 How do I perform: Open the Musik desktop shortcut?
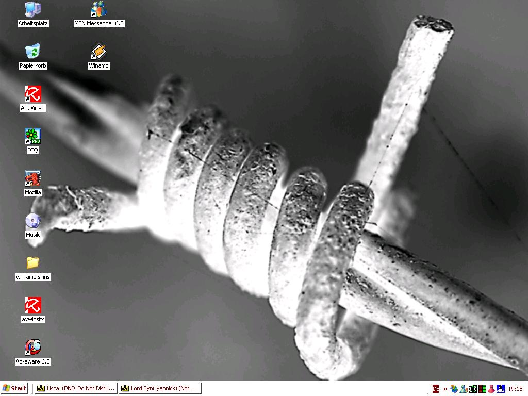(x=33, y=221)
